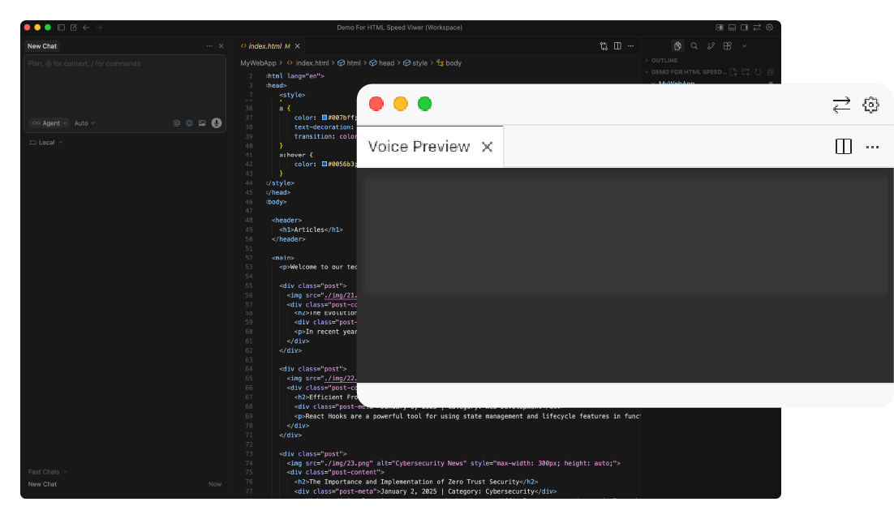Toggle the primary side bar layout icon
The height and width of the screenshot is (519, 894).
point(720,28)
